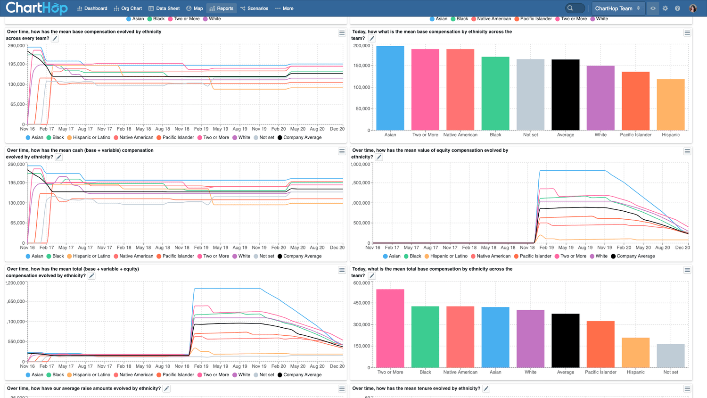Click the blue Asian bar in base compensation chart
Viewport: 707px width, 398px height.
click(390, 88)
